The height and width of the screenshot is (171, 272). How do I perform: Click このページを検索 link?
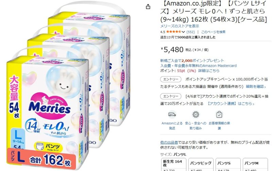(213, 32)
